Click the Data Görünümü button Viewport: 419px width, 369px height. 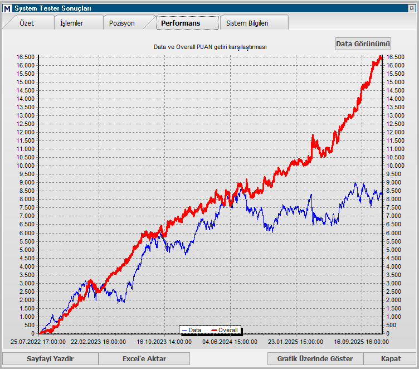[x=363, y=44]
